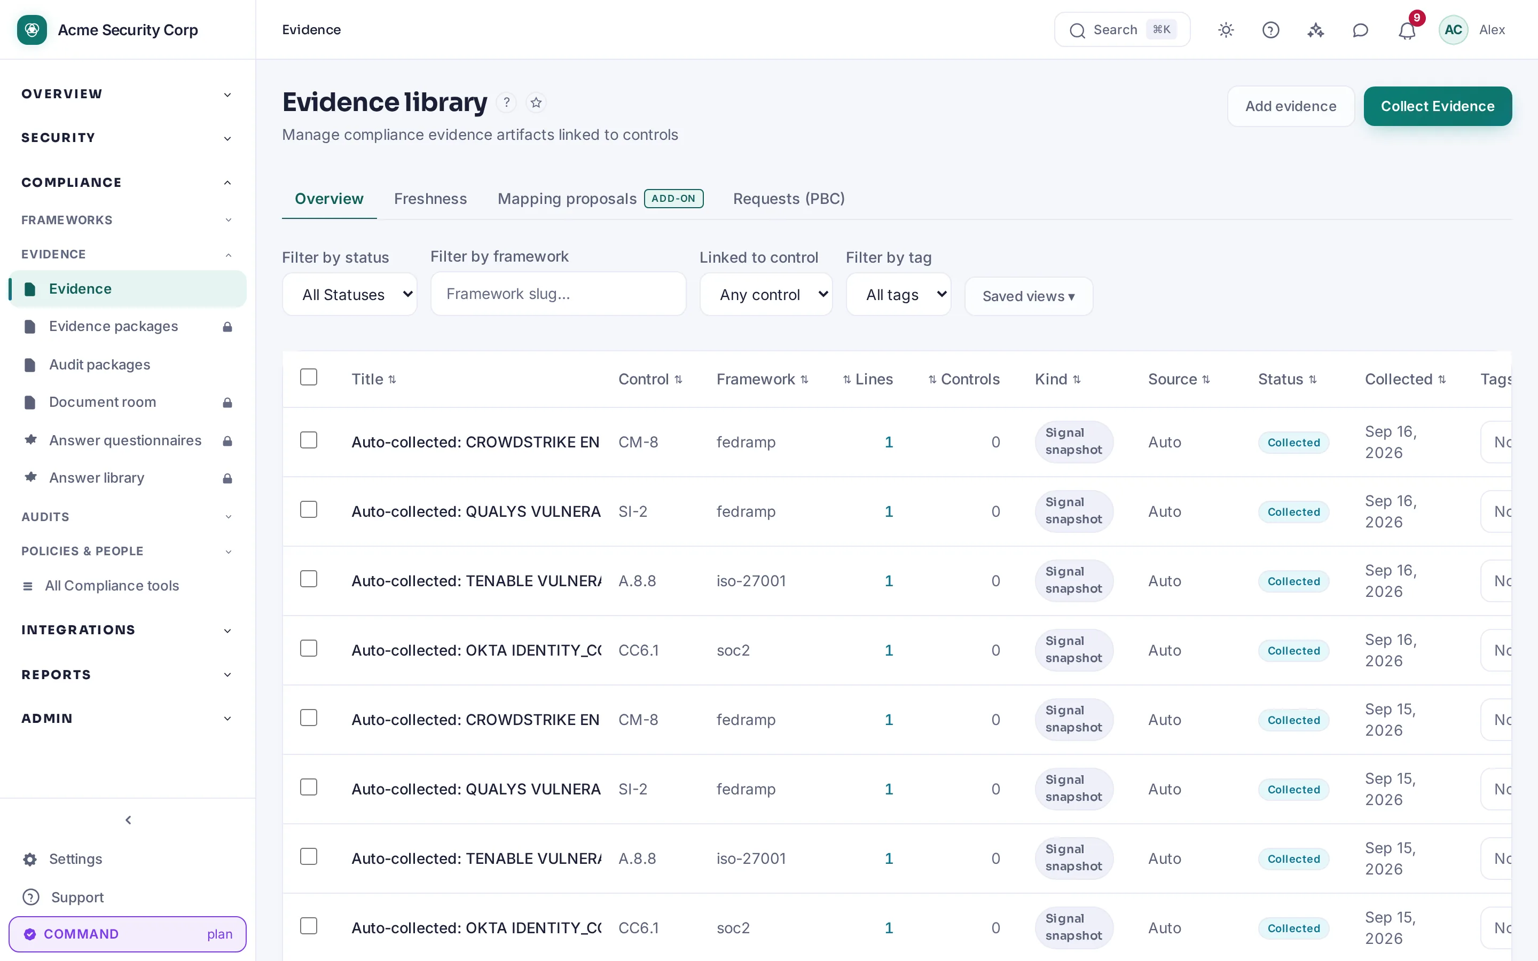Open the All tags dropdown
This screenshot has width=1538, height=961.
[x=899, y=294]
